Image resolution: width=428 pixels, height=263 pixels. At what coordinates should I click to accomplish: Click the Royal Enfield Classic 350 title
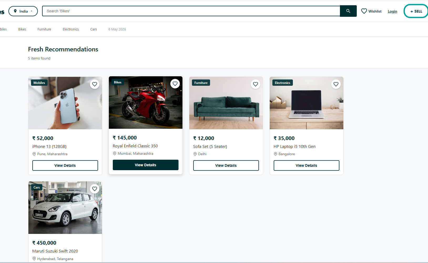click(x=135, y=146)
